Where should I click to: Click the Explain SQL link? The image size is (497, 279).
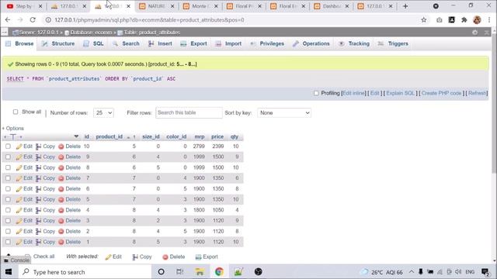tap(401, 93)
